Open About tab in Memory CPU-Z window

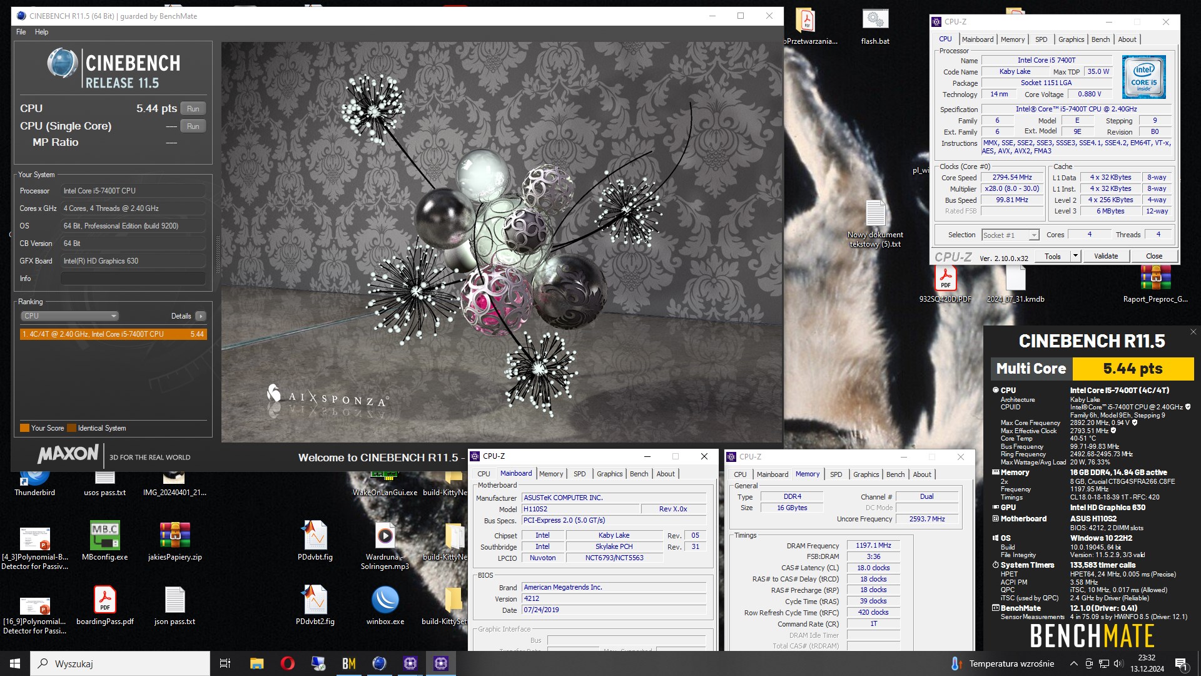(921, 474)
